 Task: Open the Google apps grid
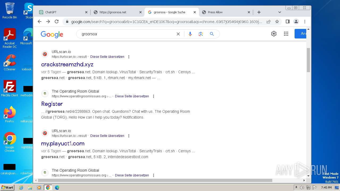click(x=286, y=34)
